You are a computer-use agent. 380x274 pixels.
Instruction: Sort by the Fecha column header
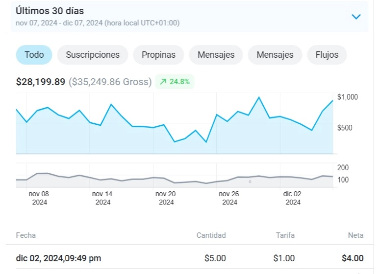pyautogui.click(x=26, y=235)
